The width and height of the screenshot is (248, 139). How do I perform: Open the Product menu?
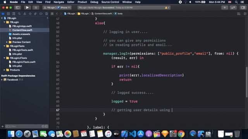pyautogui.click(x=82, y=2)
